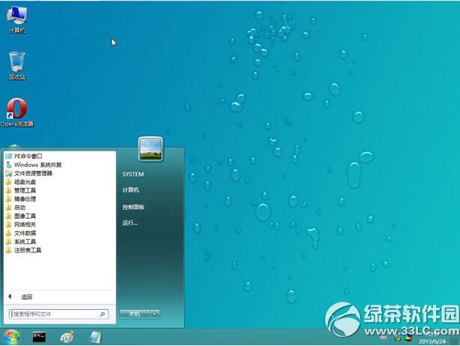Click the 2013/6/24 date in taskbar
The width and height of the screenshot is (460, 346).
click(432, 342)
